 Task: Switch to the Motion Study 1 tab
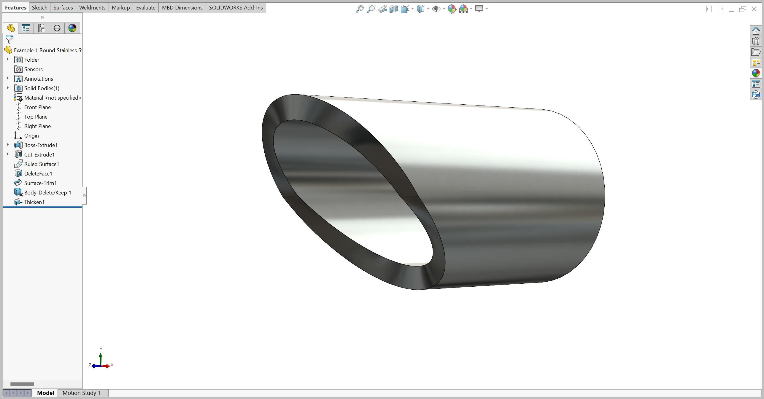(x=81, y=393)
